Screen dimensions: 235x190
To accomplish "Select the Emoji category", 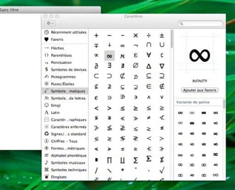I will 65,105.
